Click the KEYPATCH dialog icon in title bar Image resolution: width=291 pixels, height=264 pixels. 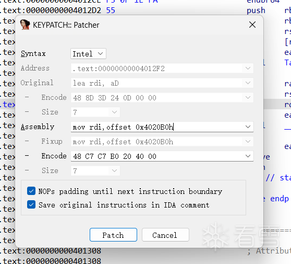tap(25, 25)
